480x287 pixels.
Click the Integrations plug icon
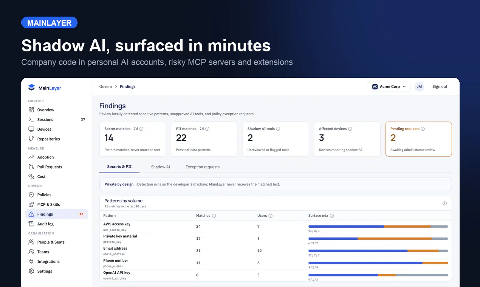tap(31, 261)
